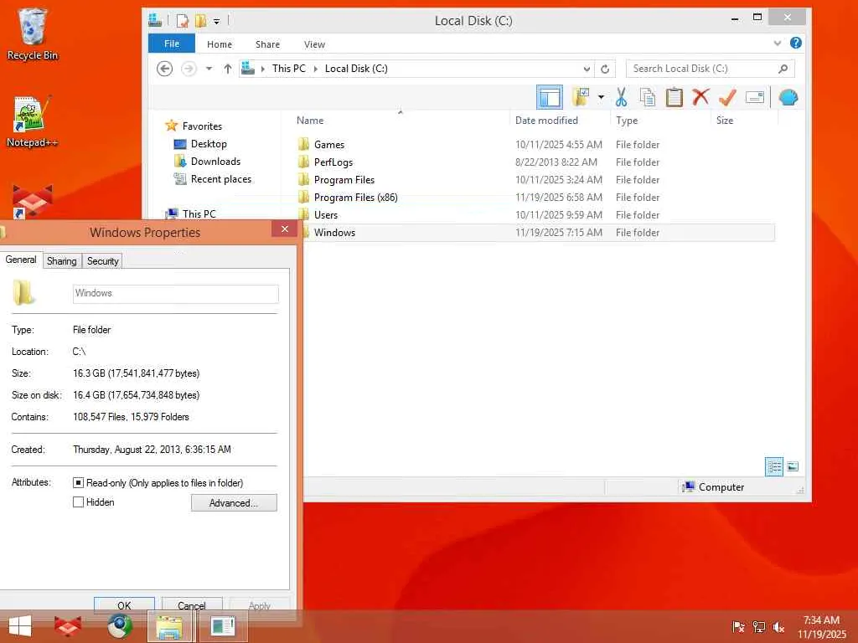Click the folder options toolbar icon
This screenshot has height=643, width=858.
(x=581, y=97)
